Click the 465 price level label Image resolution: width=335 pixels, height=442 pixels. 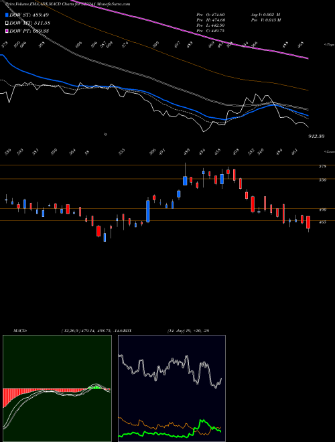click(322, 222)
